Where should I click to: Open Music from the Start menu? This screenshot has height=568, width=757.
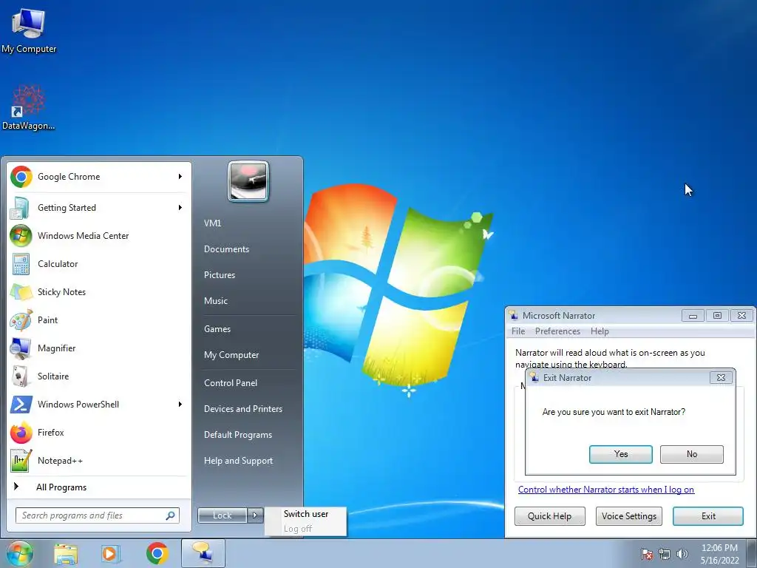point(216,301)
